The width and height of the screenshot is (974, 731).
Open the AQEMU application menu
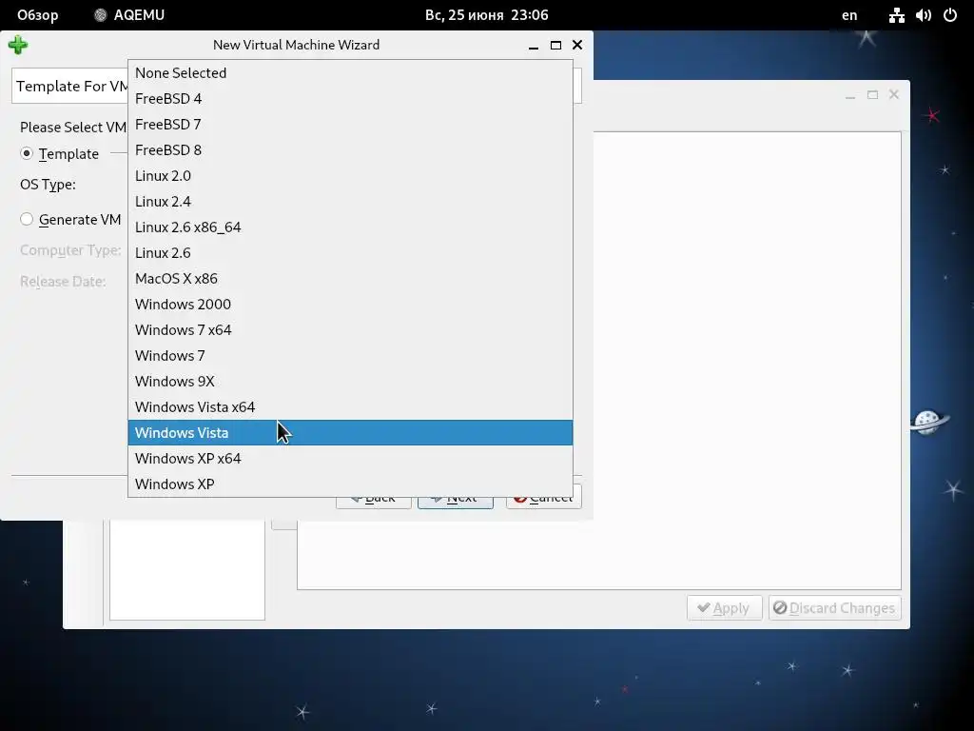[129, 15]
